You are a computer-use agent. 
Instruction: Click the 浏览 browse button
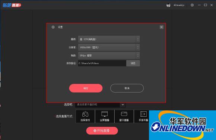coord(133,63)
